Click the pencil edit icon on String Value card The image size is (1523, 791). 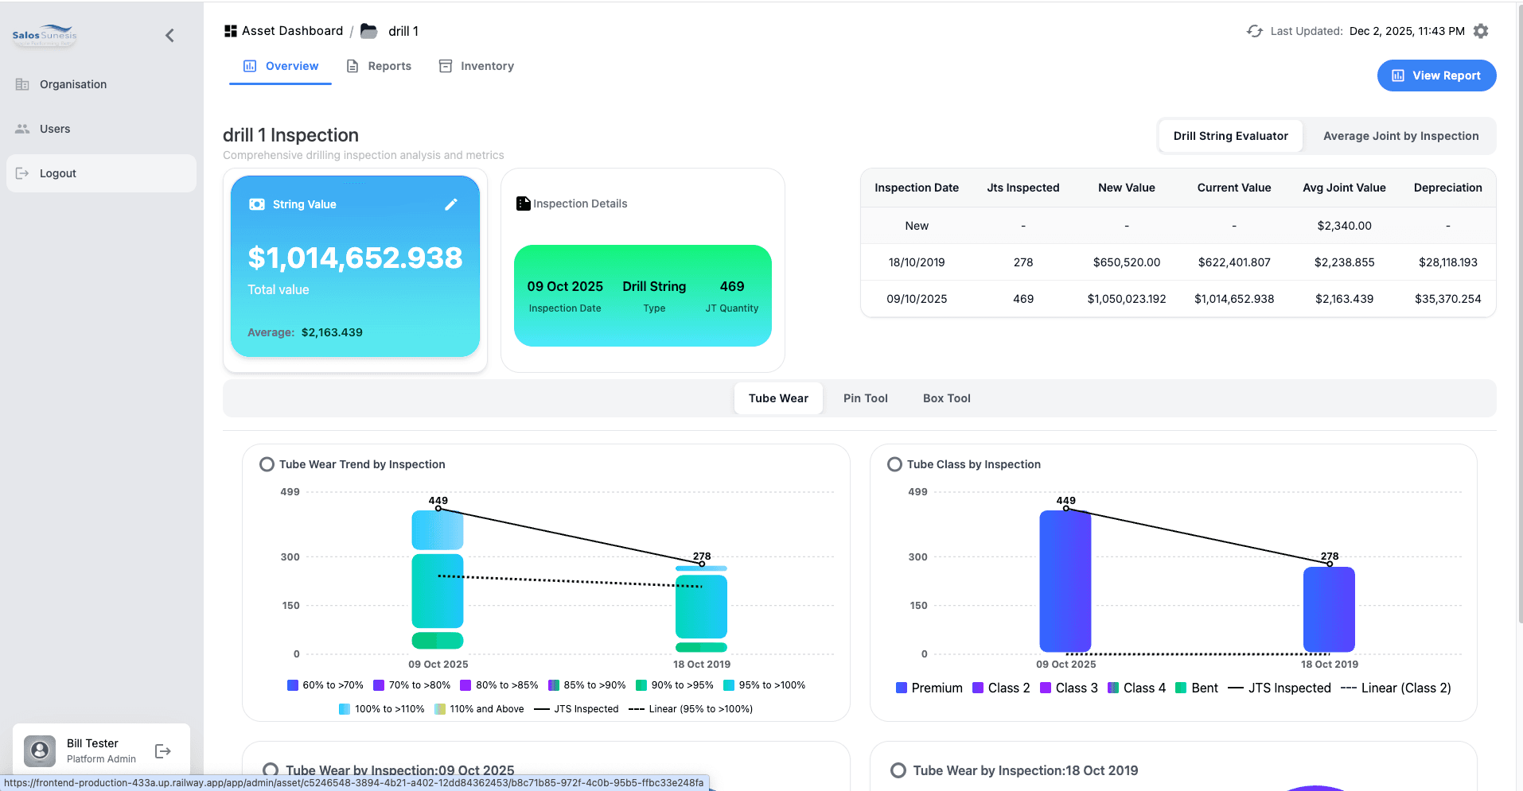click(450, 204)
